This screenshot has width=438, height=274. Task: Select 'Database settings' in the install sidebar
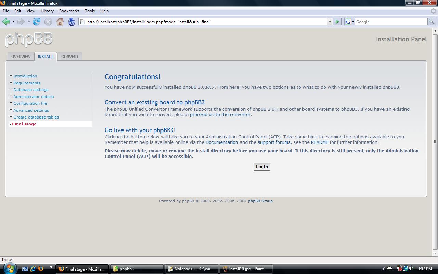point(31,90)
